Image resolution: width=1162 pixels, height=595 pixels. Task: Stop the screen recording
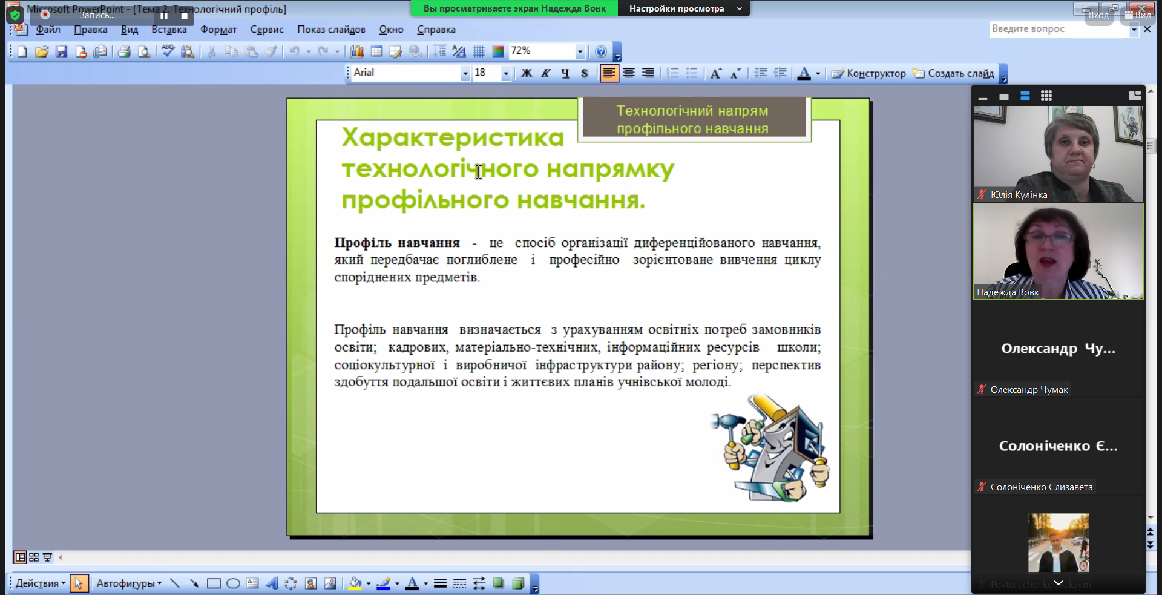(185, 15)
